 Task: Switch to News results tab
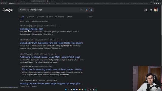(50, 17)
